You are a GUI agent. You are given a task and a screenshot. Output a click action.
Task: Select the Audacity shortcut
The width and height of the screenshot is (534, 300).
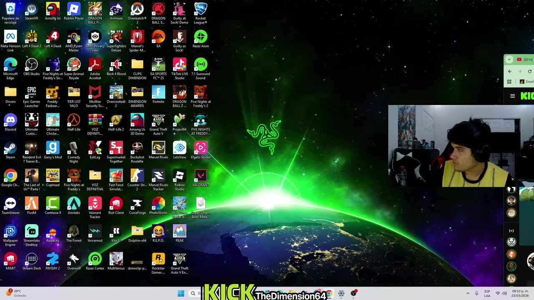53,233
